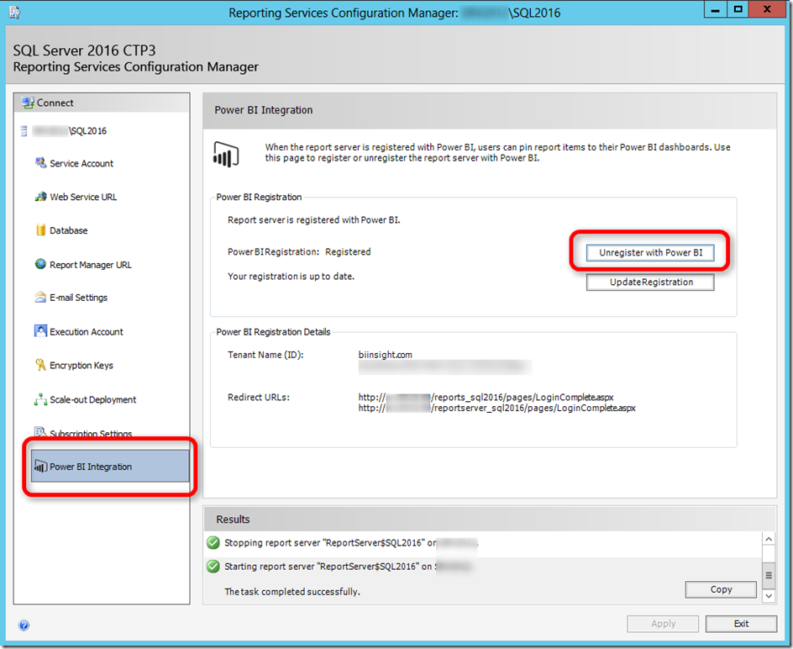The height and width of the screenshot is (649, 793).
Task: Click the Results panel header
Action: pyautogui.click(x=490, y=520)
